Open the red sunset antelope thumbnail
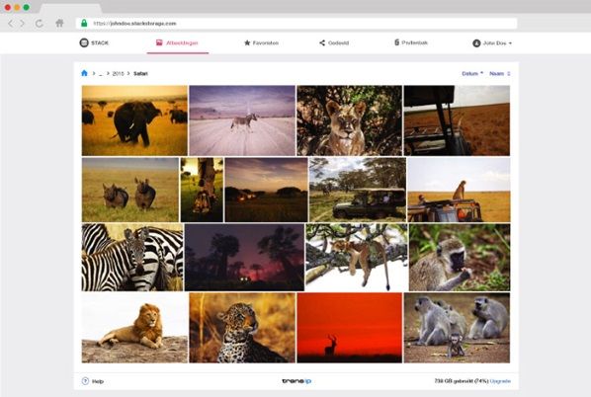The image size is (591, 397). pyautogui.click(x=350, y=328)
